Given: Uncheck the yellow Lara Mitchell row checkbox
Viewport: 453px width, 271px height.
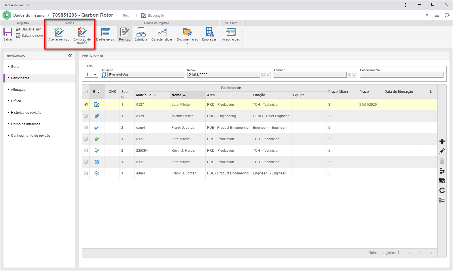Looking at the screenshot, I should pyautogui.click(x=86, y=105).
